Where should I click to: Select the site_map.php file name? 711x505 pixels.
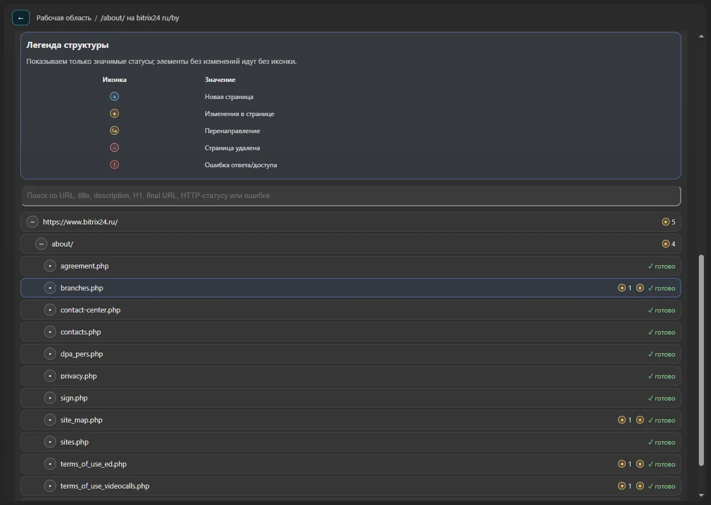pyautogui.click(x=81, y=420)
